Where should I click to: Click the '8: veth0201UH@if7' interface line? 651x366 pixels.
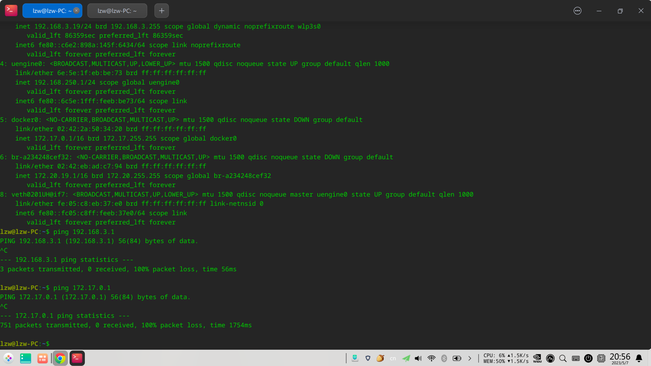tap(237, 195)
